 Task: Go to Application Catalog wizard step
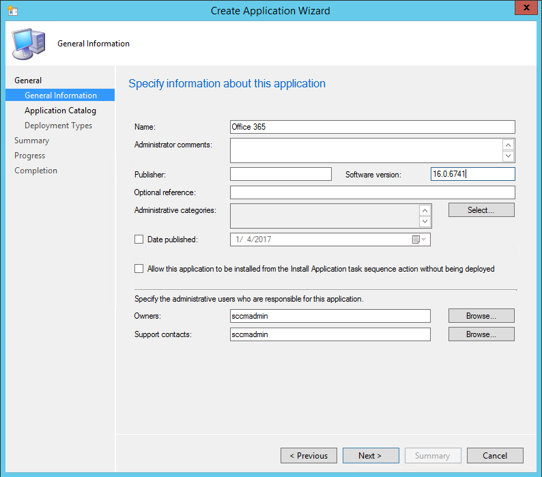(60, 111)
